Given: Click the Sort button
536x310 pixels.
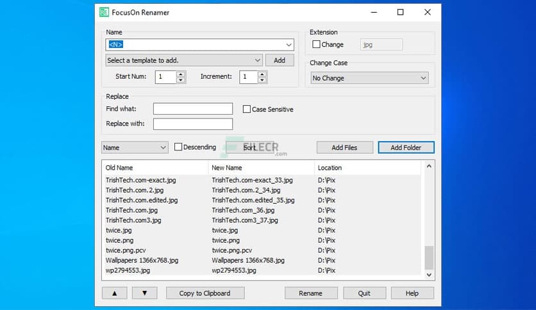Looking at the screenshot, I should point(249,147).
